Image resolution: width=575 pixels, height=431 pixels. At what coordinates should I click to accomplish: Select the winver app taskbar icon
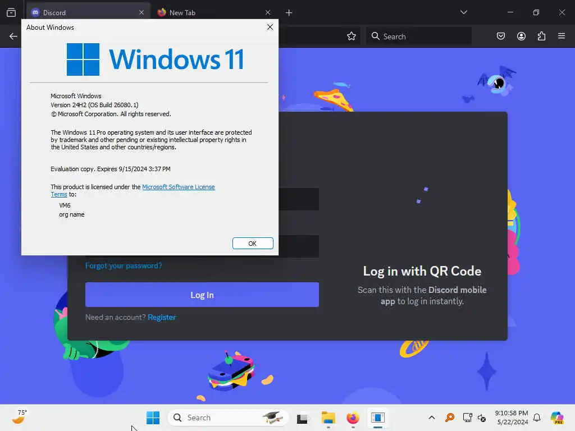[x=378, y=418]
